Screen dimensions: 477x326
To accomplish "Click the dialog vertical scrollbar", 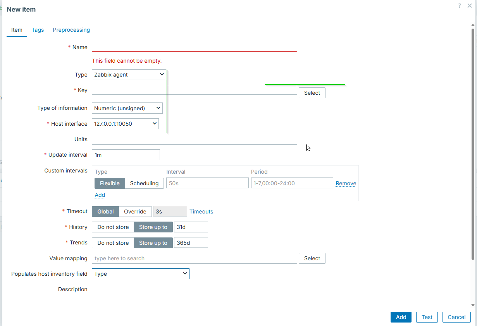I will click(x=473, y=143).
